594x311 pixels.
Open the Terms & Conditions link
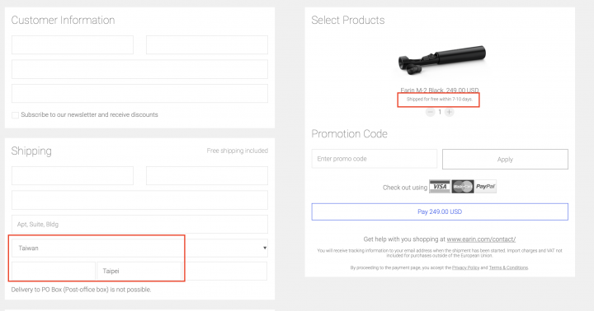point(508,267)
